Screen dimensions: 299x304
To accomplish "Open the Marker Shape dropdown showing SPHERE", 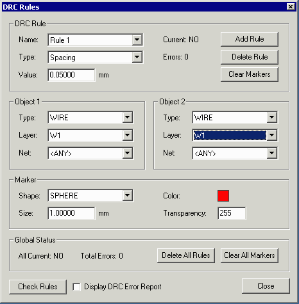I will tap(90, 195).
